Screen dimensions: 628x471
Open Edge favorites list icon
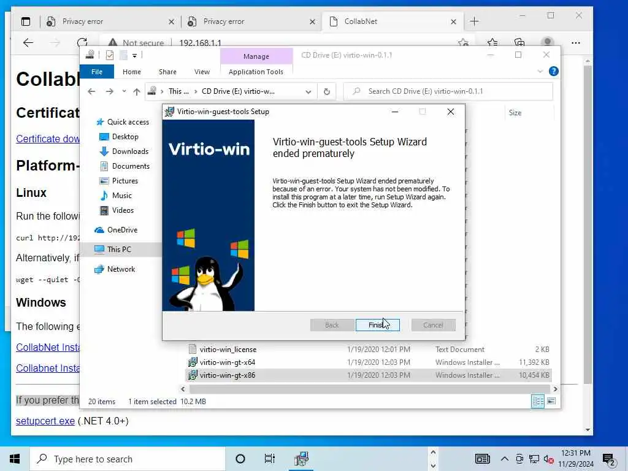492,42
